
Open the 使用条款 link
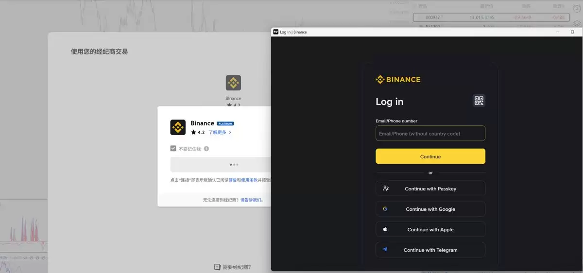249,180
